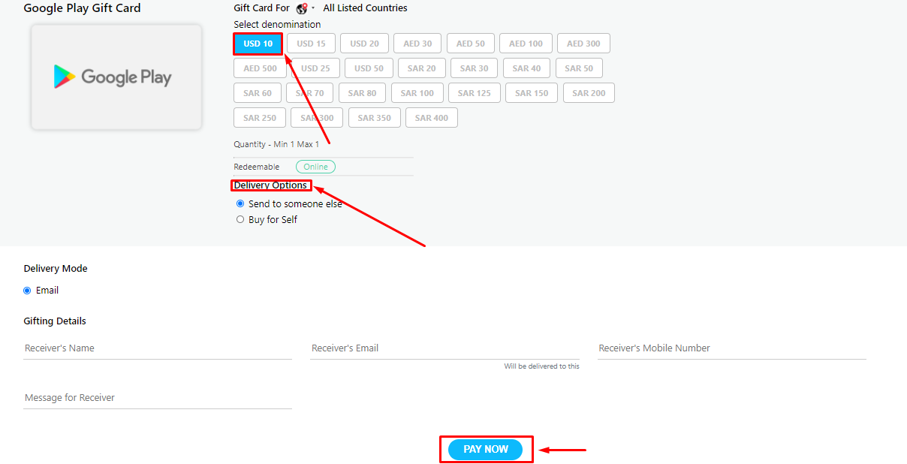The height and width of the screenshot is (464, 907).
Task: Click the Quantity - Min 1 Max 1 text
Action: [x=276, y=144]
